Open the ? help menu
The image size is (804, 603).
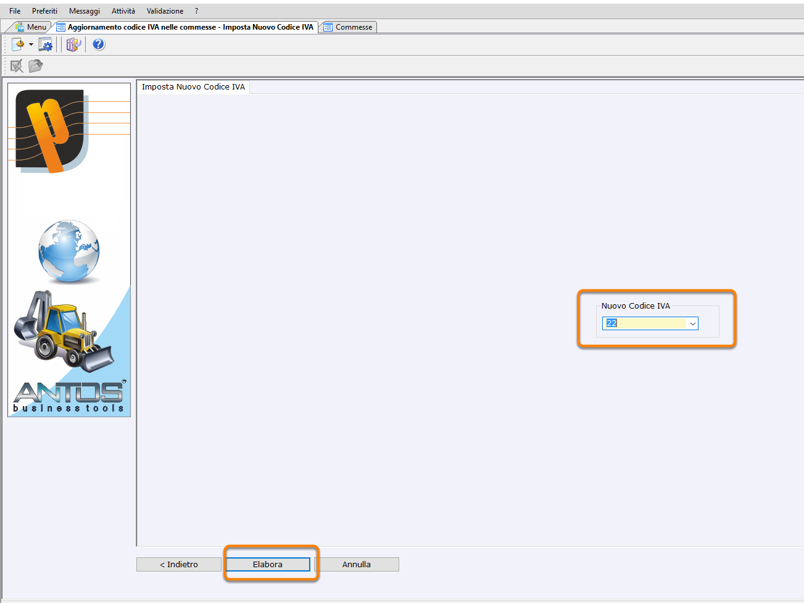click(196, 11)
